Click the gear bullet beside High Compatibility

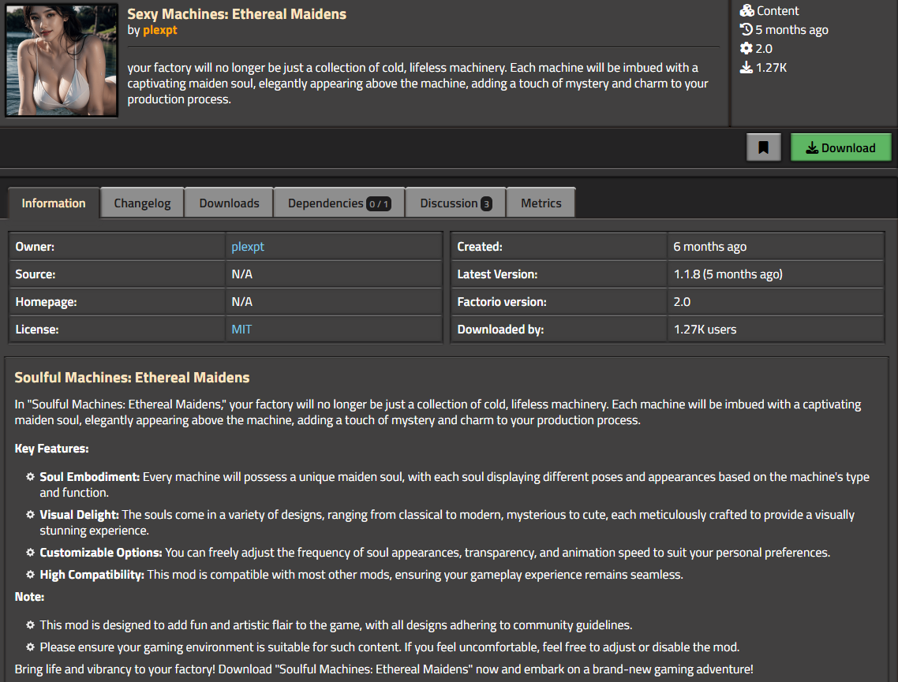[x=30, y=574]
